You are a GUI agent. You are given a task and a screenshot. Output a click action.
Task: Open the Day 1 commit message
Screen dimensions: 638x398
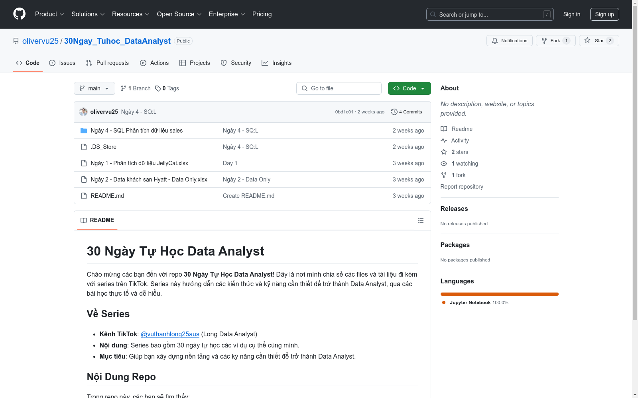[x=230, y=163]
